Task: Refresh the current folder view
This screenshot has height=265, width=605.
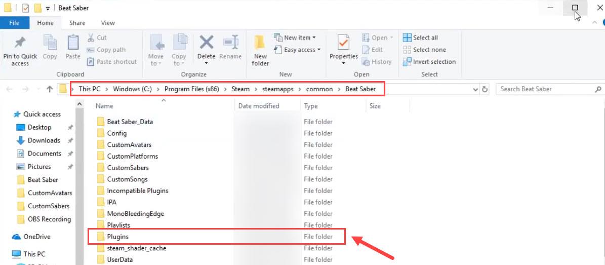Action: 485,89
